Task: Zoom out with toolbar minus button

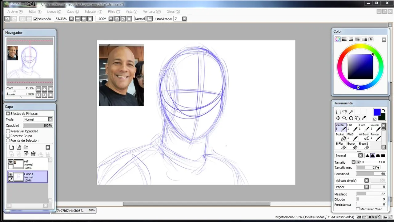Action: [78, 19]
